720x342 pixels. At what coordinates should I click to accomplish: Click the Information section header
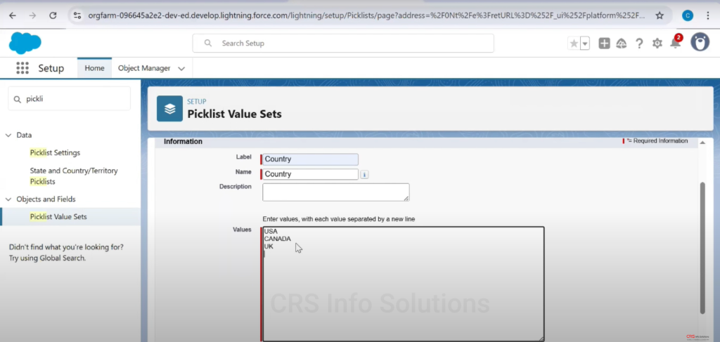tap(183, 142)
